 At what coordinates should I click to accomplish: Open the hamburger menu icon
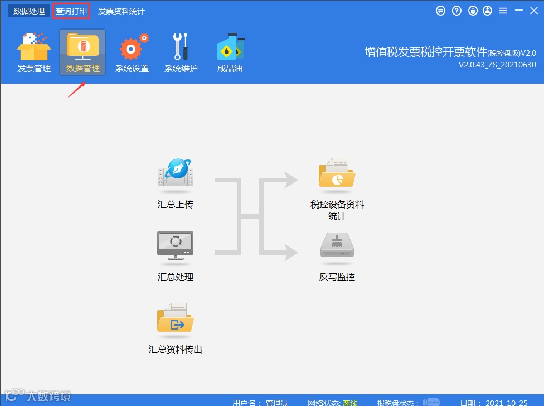coord(503,11)
